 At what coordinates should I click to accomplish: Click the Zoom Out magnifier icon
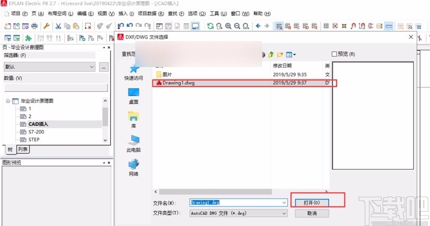point(237,26)
